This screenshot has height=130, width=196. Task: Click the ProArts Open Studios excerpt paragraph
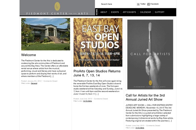pyautogui.click(x=98, y=87)
